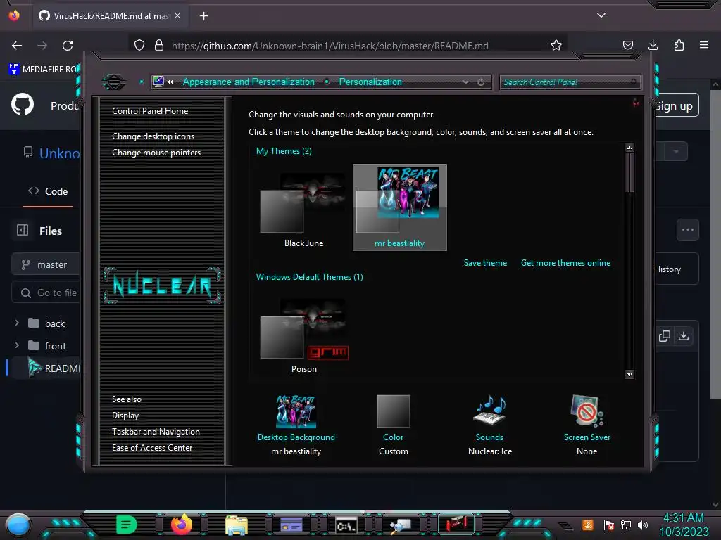
Task: Copy raw file icon on GitHub page
Action: click(x=665, y=335)
